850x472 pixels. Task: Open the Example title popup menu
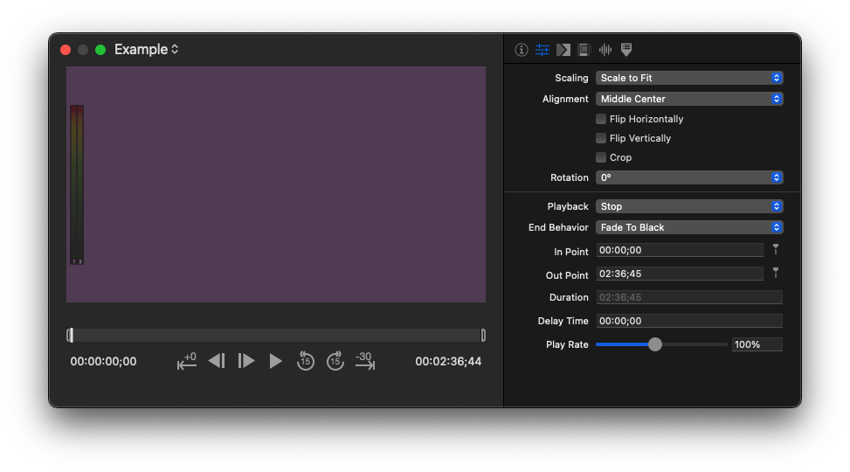point(147,49)
